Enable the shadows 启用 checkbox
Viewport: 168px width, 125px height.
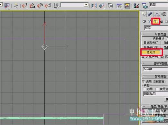tap(144, 89)
